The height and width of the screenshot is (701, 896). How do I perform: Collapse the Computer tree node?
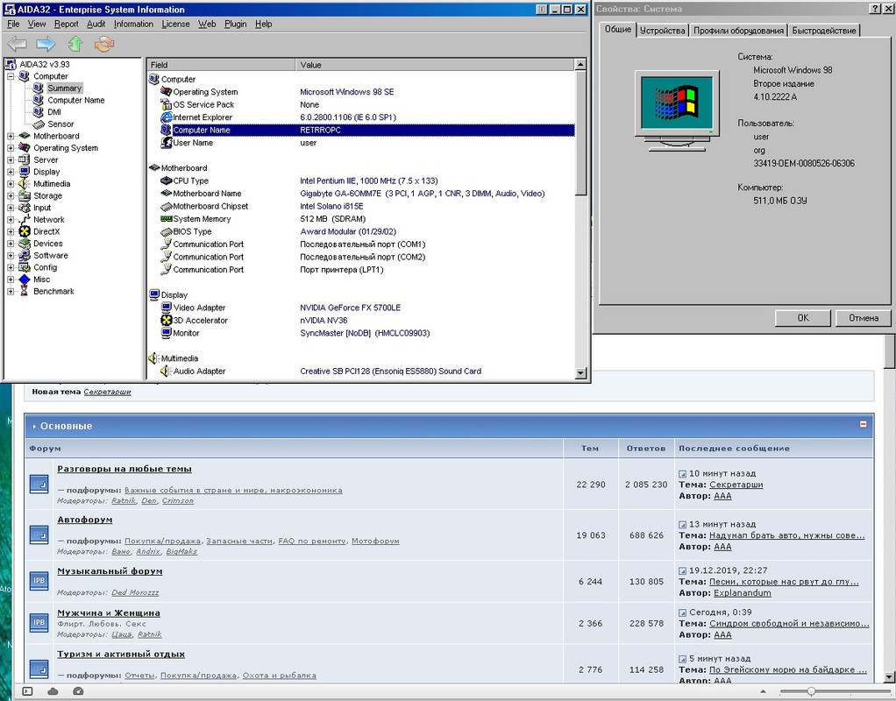(x=11, y=76)
